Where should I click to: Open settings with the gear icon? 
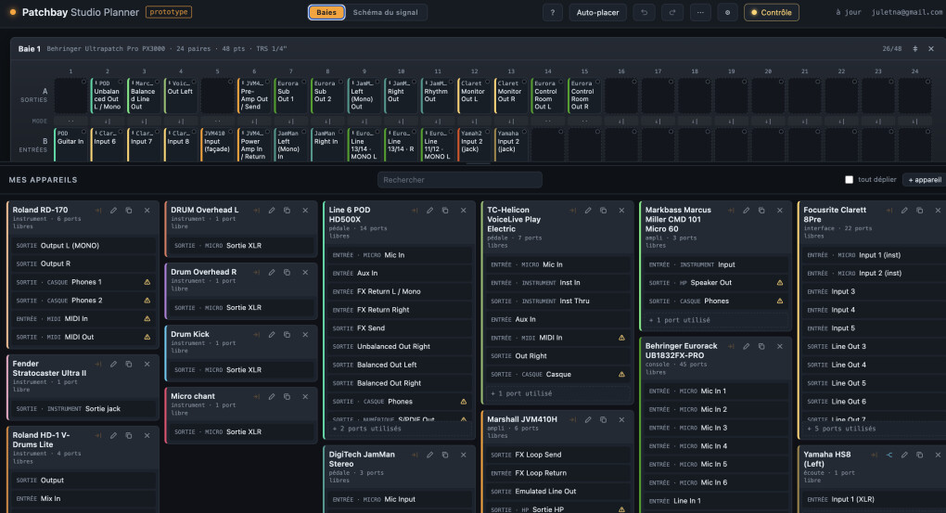(x=728, y=13)
